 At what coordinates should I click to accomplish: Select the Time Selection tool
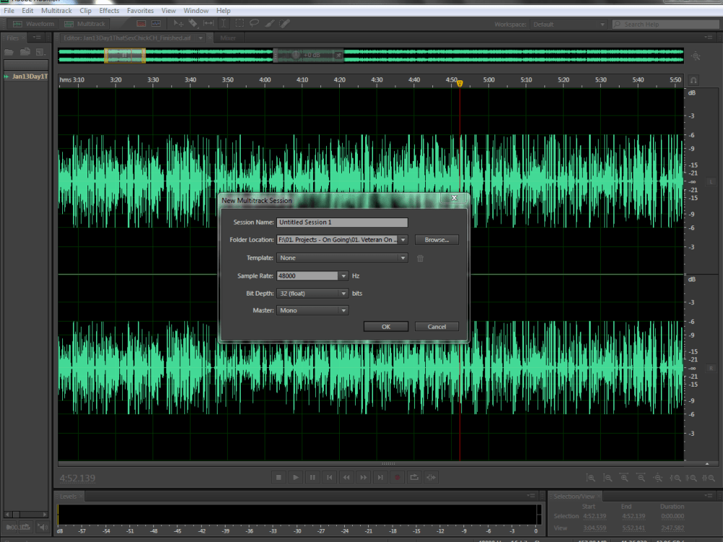pos(223,24)
